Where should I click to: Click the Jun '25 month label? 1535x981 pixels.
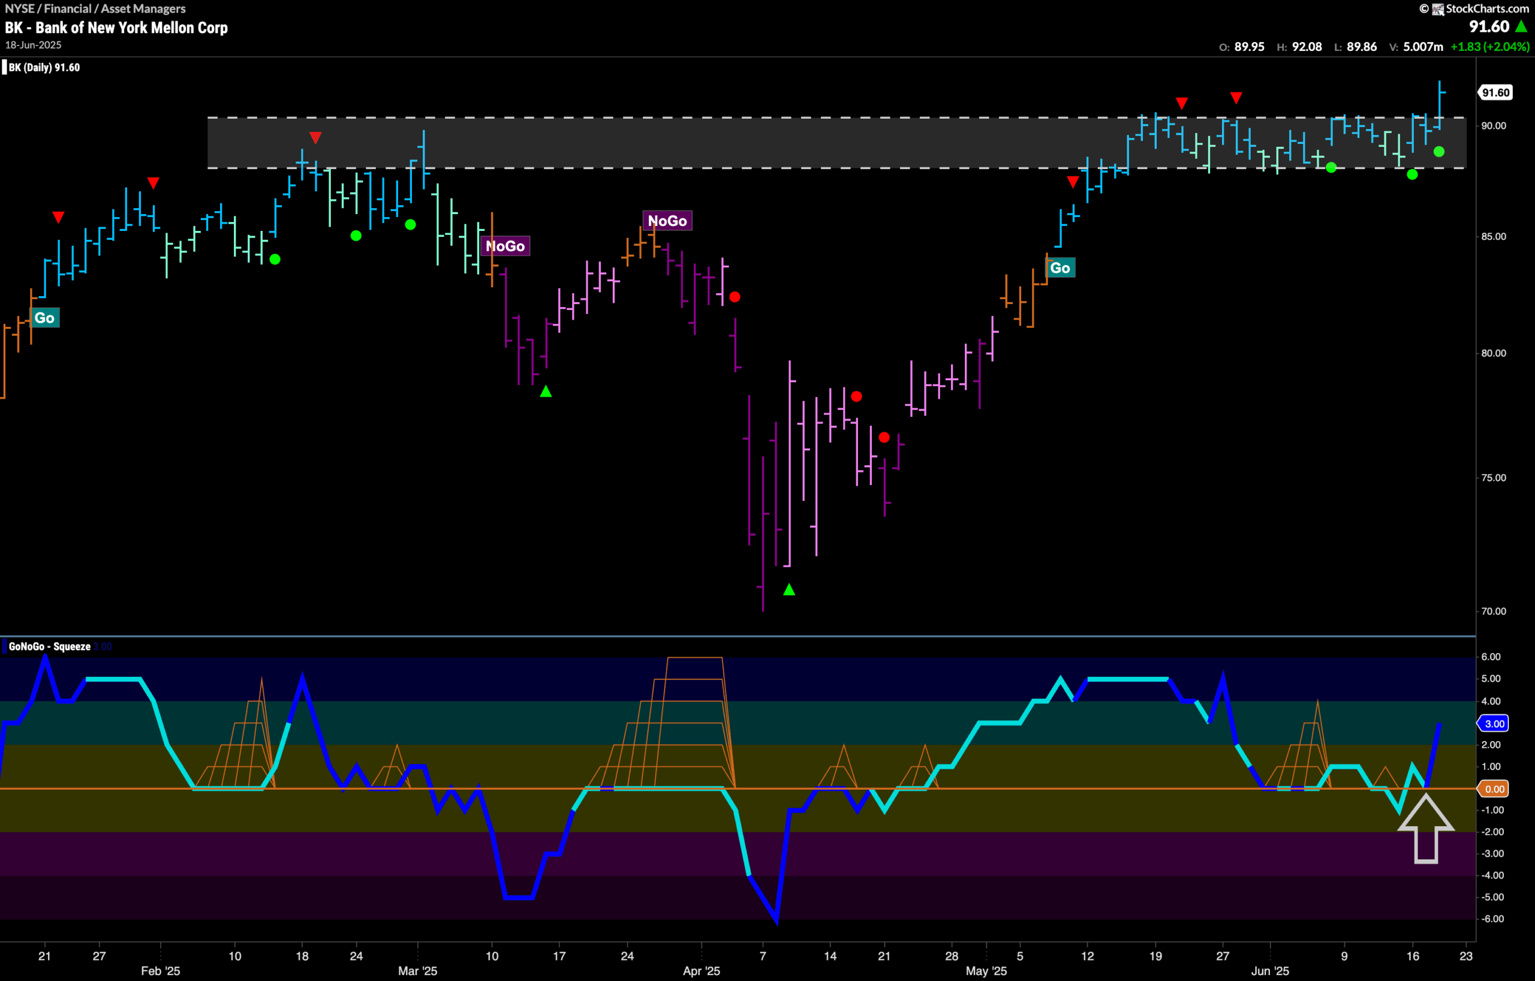pyautogui.click(x=1270, y=971)
